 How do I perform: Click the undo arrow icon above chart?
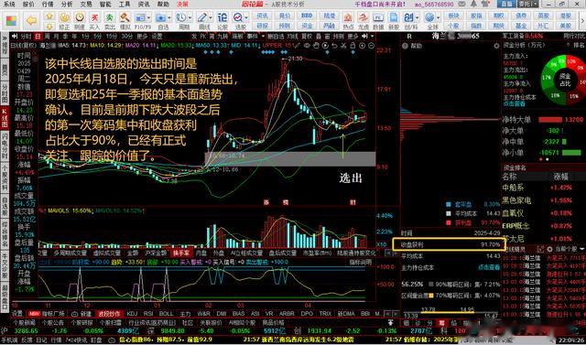tap(334, 45)
